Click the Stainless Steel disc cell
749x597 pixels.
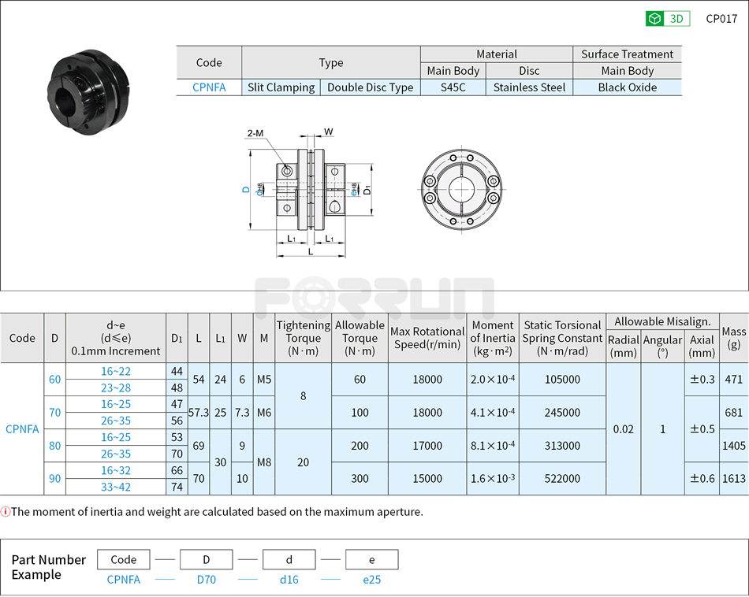(x=529, y=87)
